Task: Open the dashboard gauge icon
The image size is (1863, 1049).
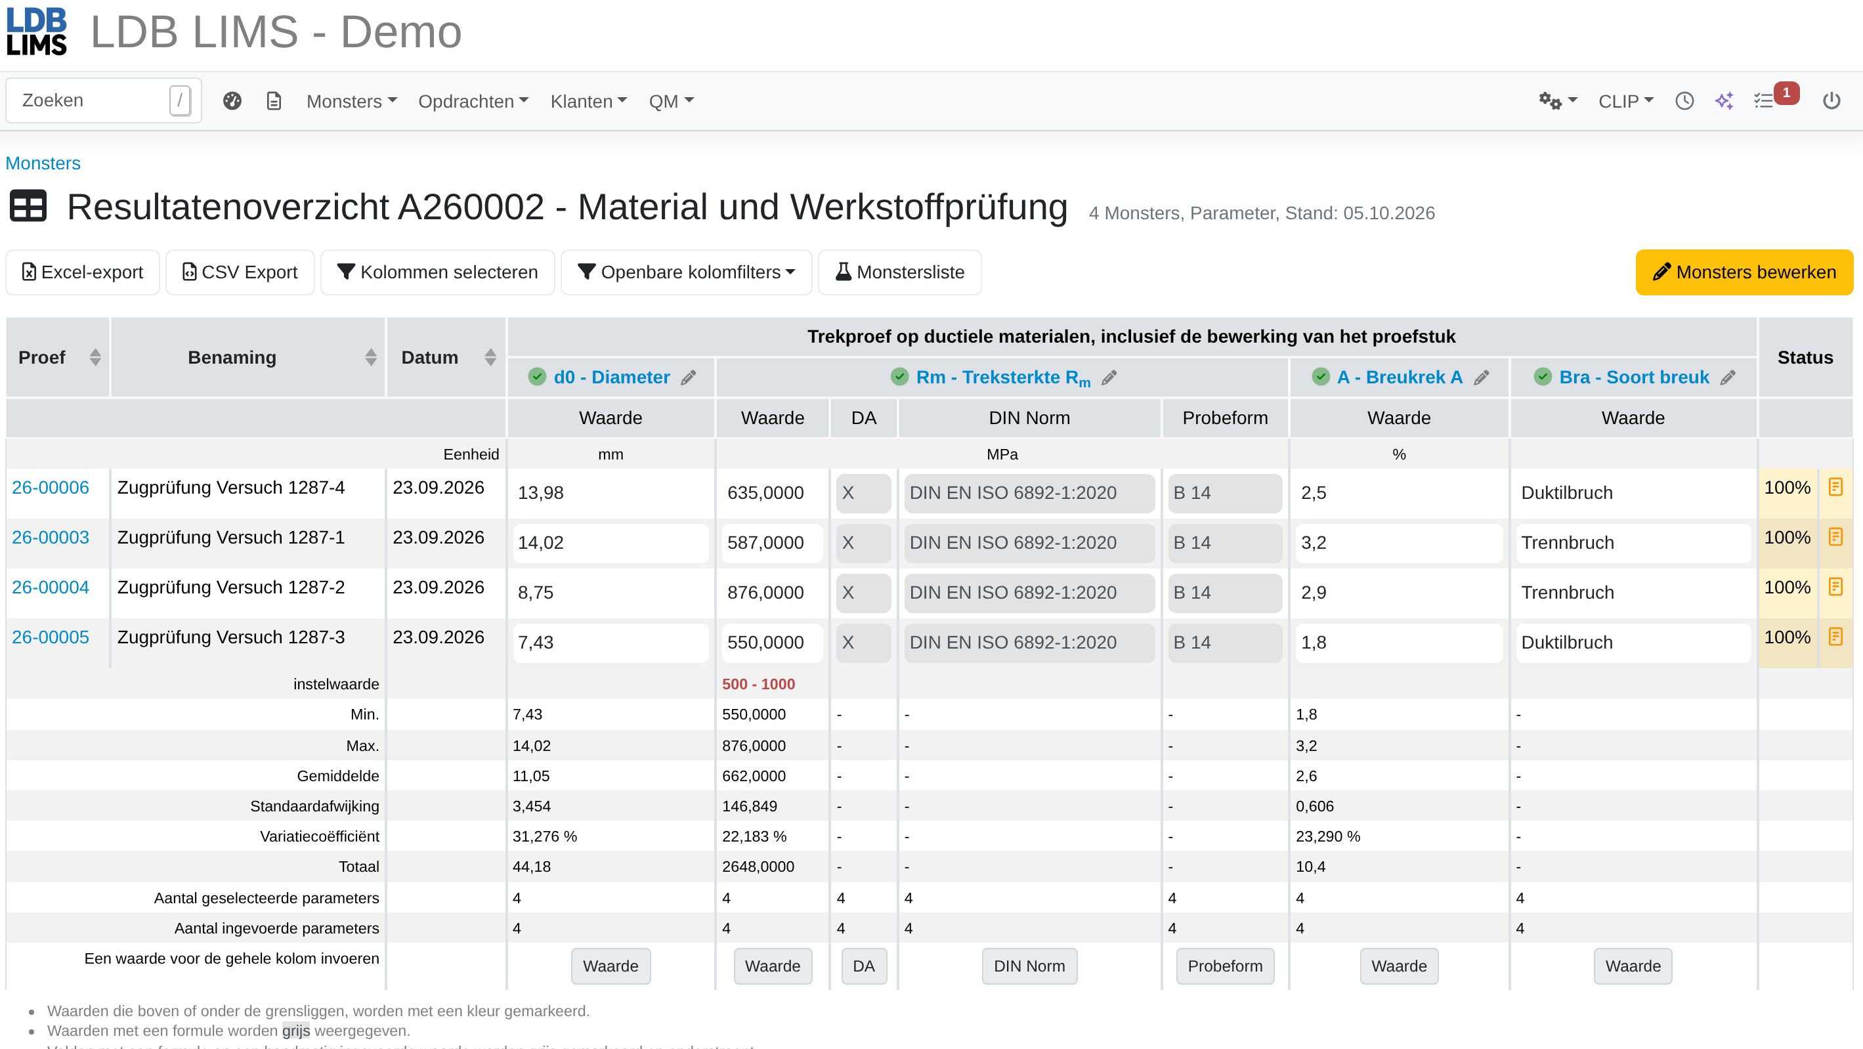Action: coord(232,100)
